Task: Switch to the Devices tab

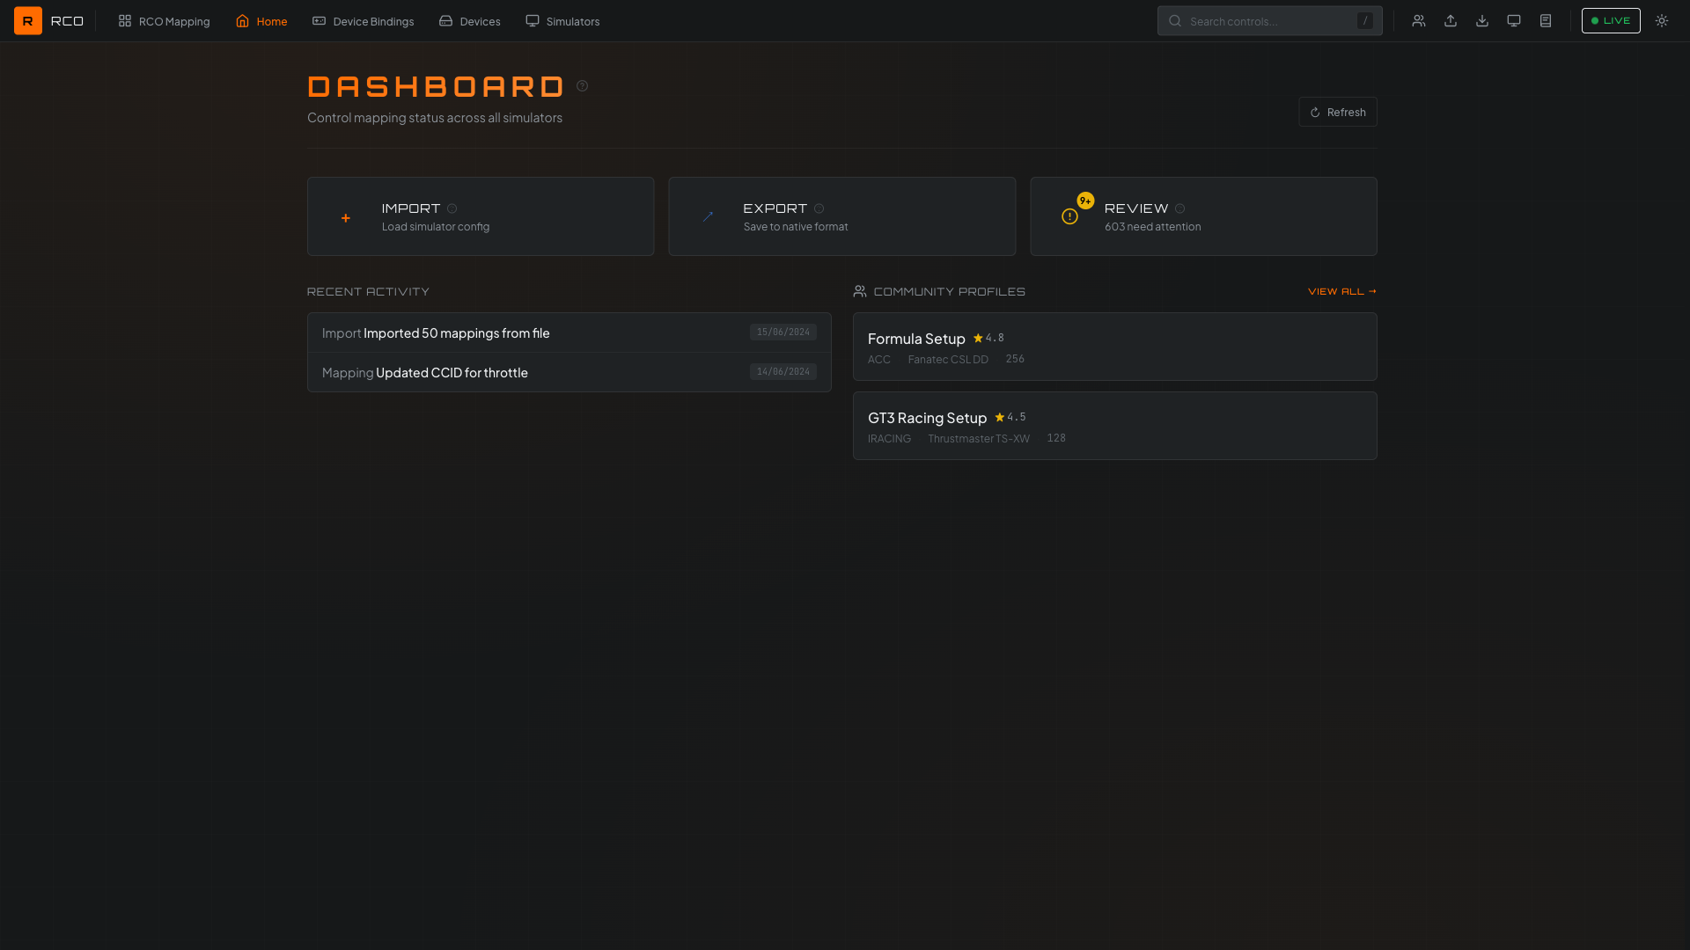Action: pyautogui.click(x=470, y=21)
